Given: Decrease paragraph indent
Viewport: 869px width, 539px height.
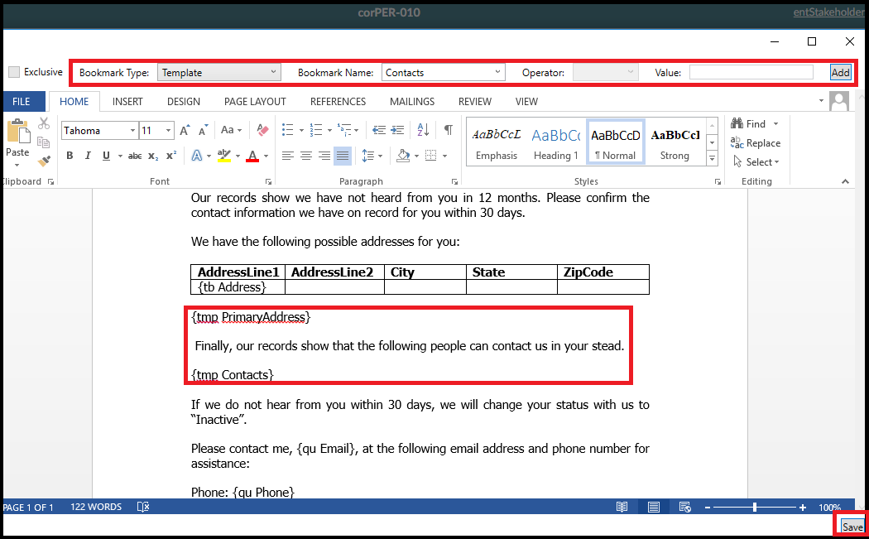Looking at the screenshot, I should (x=379, y=130).
